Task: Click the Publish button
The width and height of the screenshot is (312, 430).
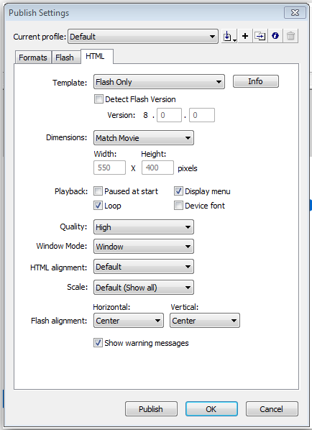Action: pos(151,409)
